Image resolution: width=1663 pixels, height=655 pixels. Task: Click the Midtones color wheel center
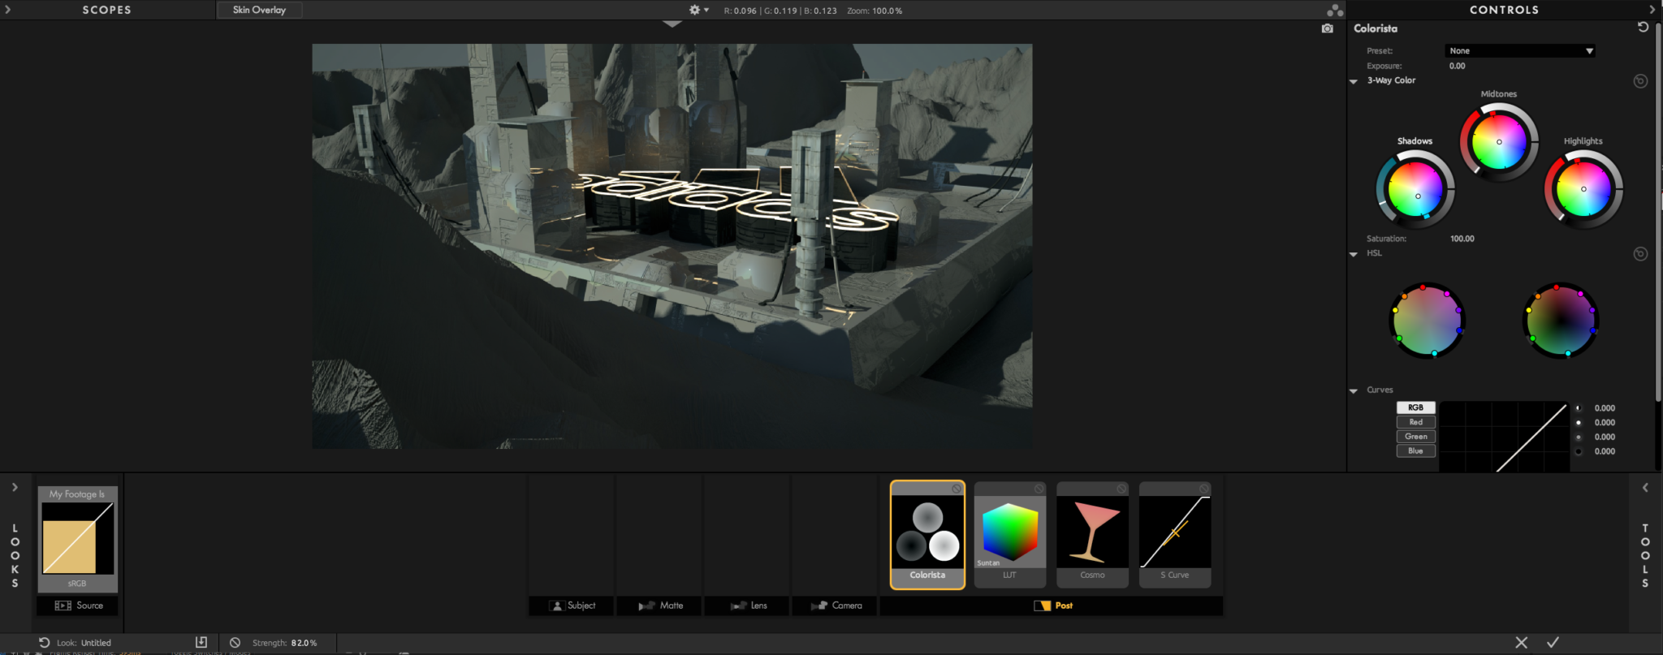click(1499, 142)
